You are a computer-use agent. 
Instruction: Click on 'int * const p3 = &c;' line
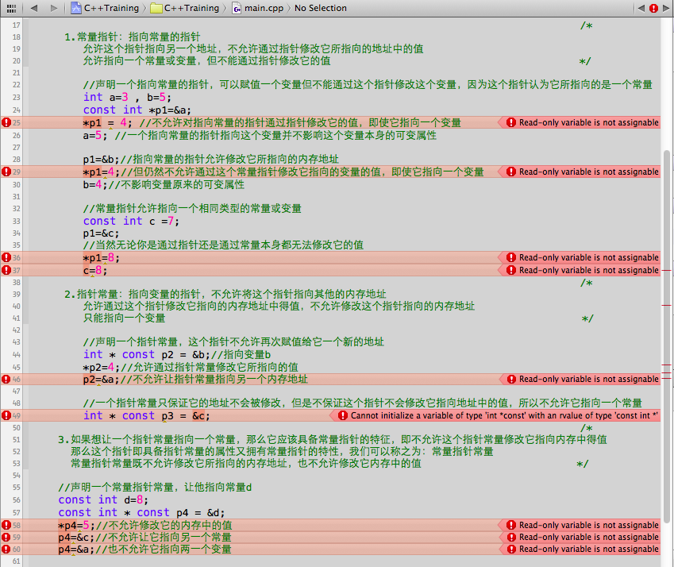click(147, 415)
